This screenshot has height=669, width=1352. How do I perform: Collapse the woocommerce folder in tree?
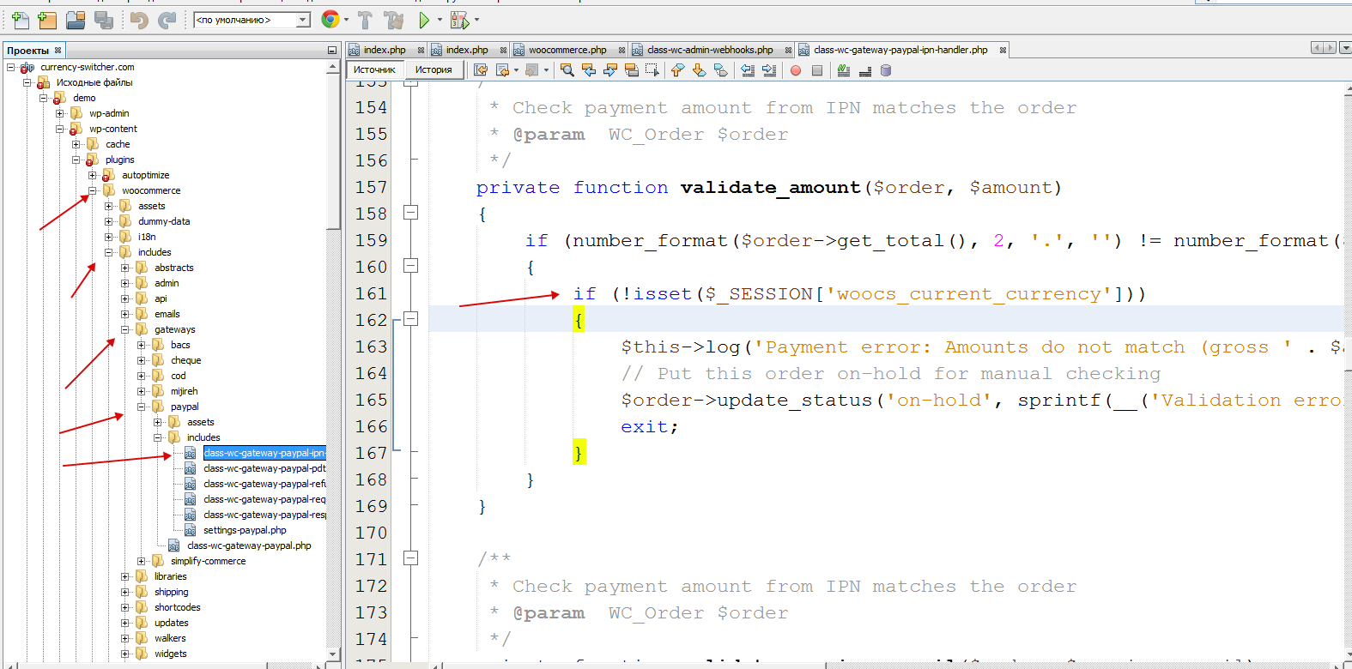(x=93, y=190)
